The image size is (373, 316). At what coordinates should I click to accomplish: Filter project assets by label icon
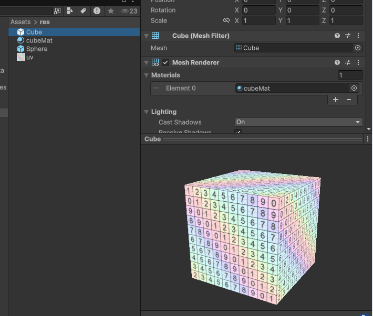click(x=83, y=11)
